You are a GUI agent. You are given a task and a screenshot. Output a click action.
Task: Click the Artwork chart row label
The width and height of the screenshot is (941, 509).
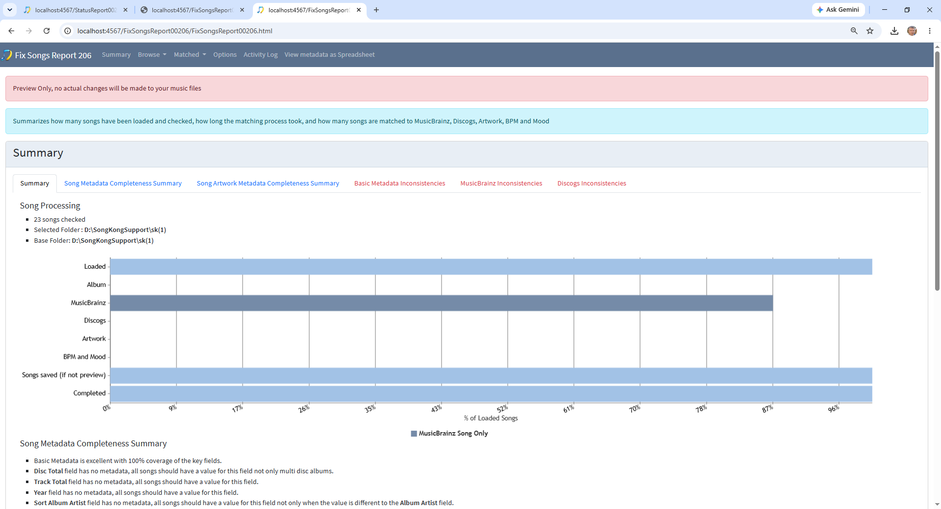[94, 339]
